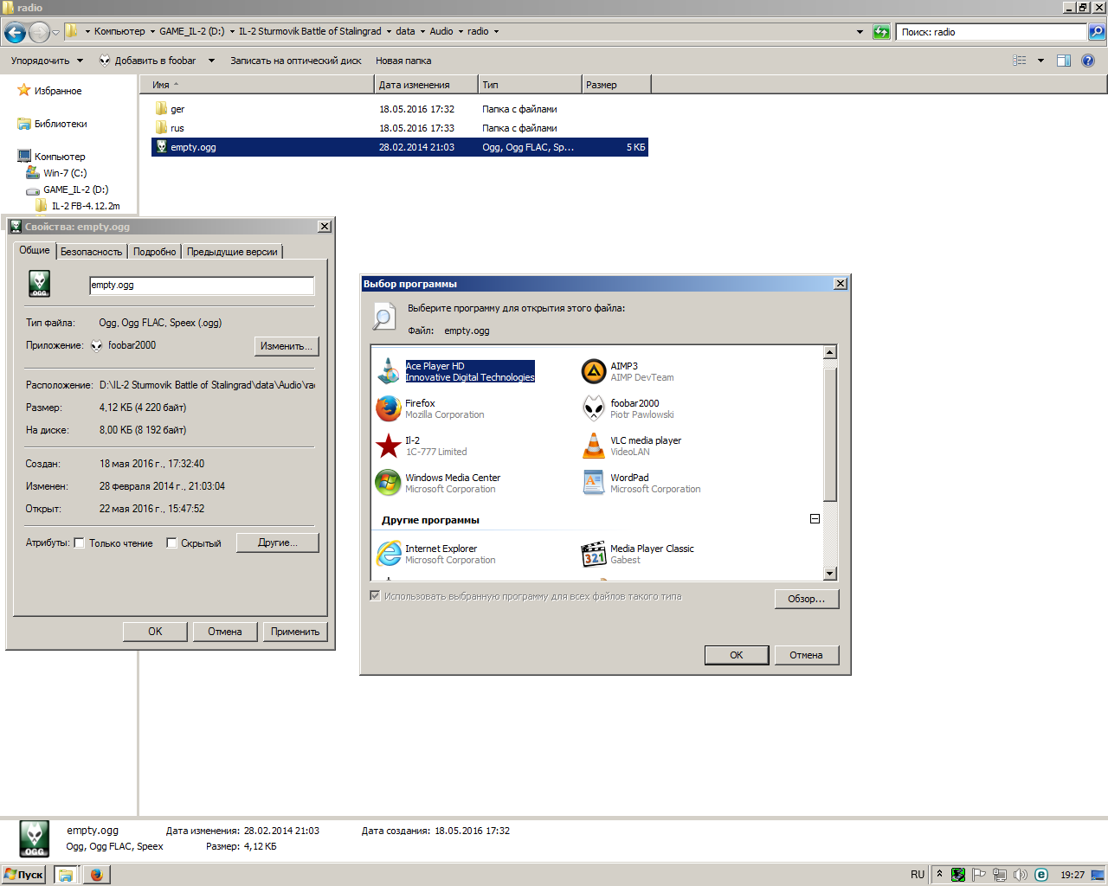The image size is (1108, 886).
Task: Click Новая папка in toolbar
Action: tap(403, 61)
